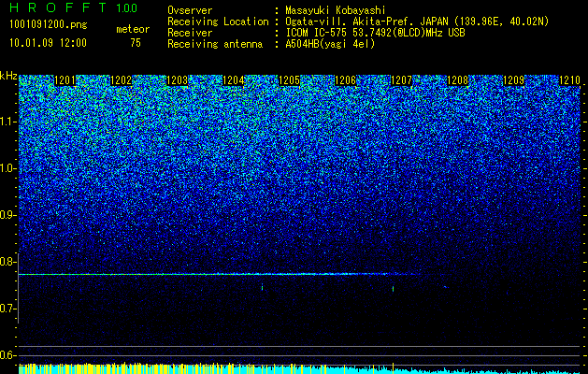
Task: Click the horizontal carrier signal line near 0.77 kHz
Action: click(x=222, y=275)
